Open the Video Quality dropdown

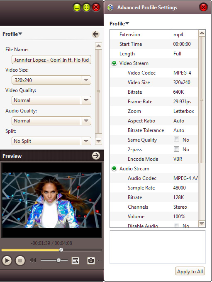click(x=86, y=100)
